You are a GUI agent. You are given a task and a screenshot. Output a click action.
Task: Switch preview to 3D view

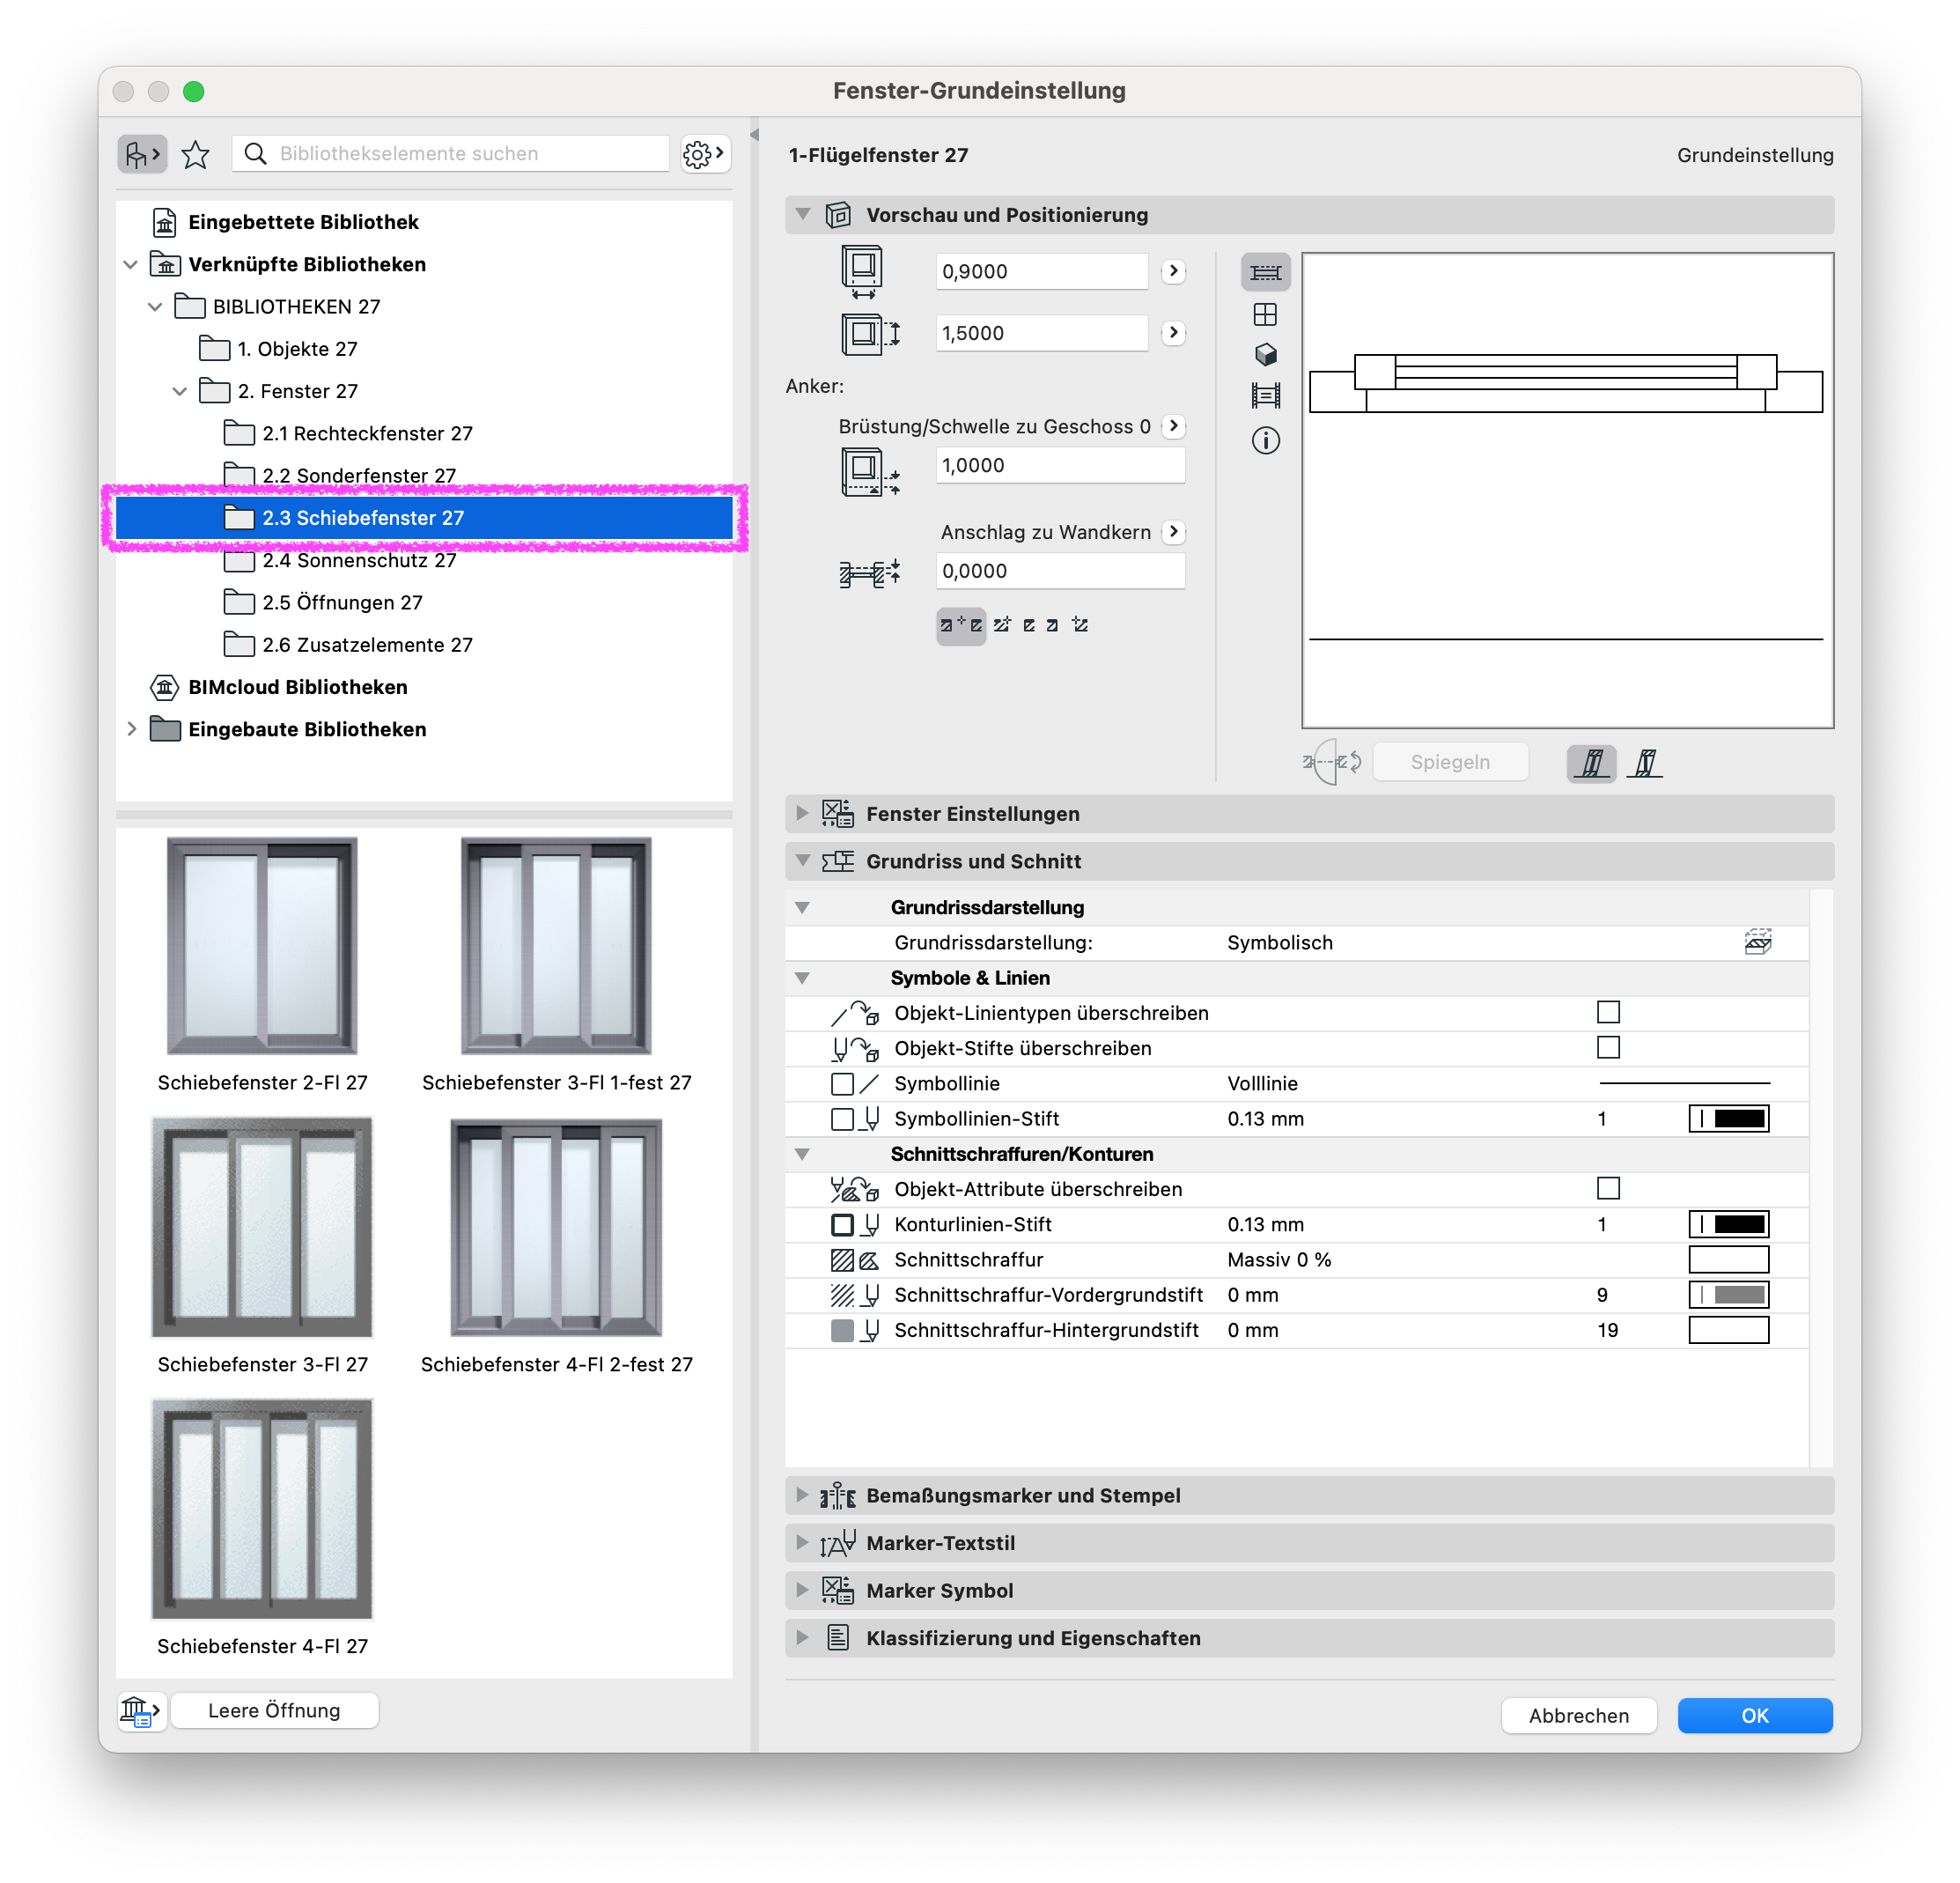[x=1265, y=355]
